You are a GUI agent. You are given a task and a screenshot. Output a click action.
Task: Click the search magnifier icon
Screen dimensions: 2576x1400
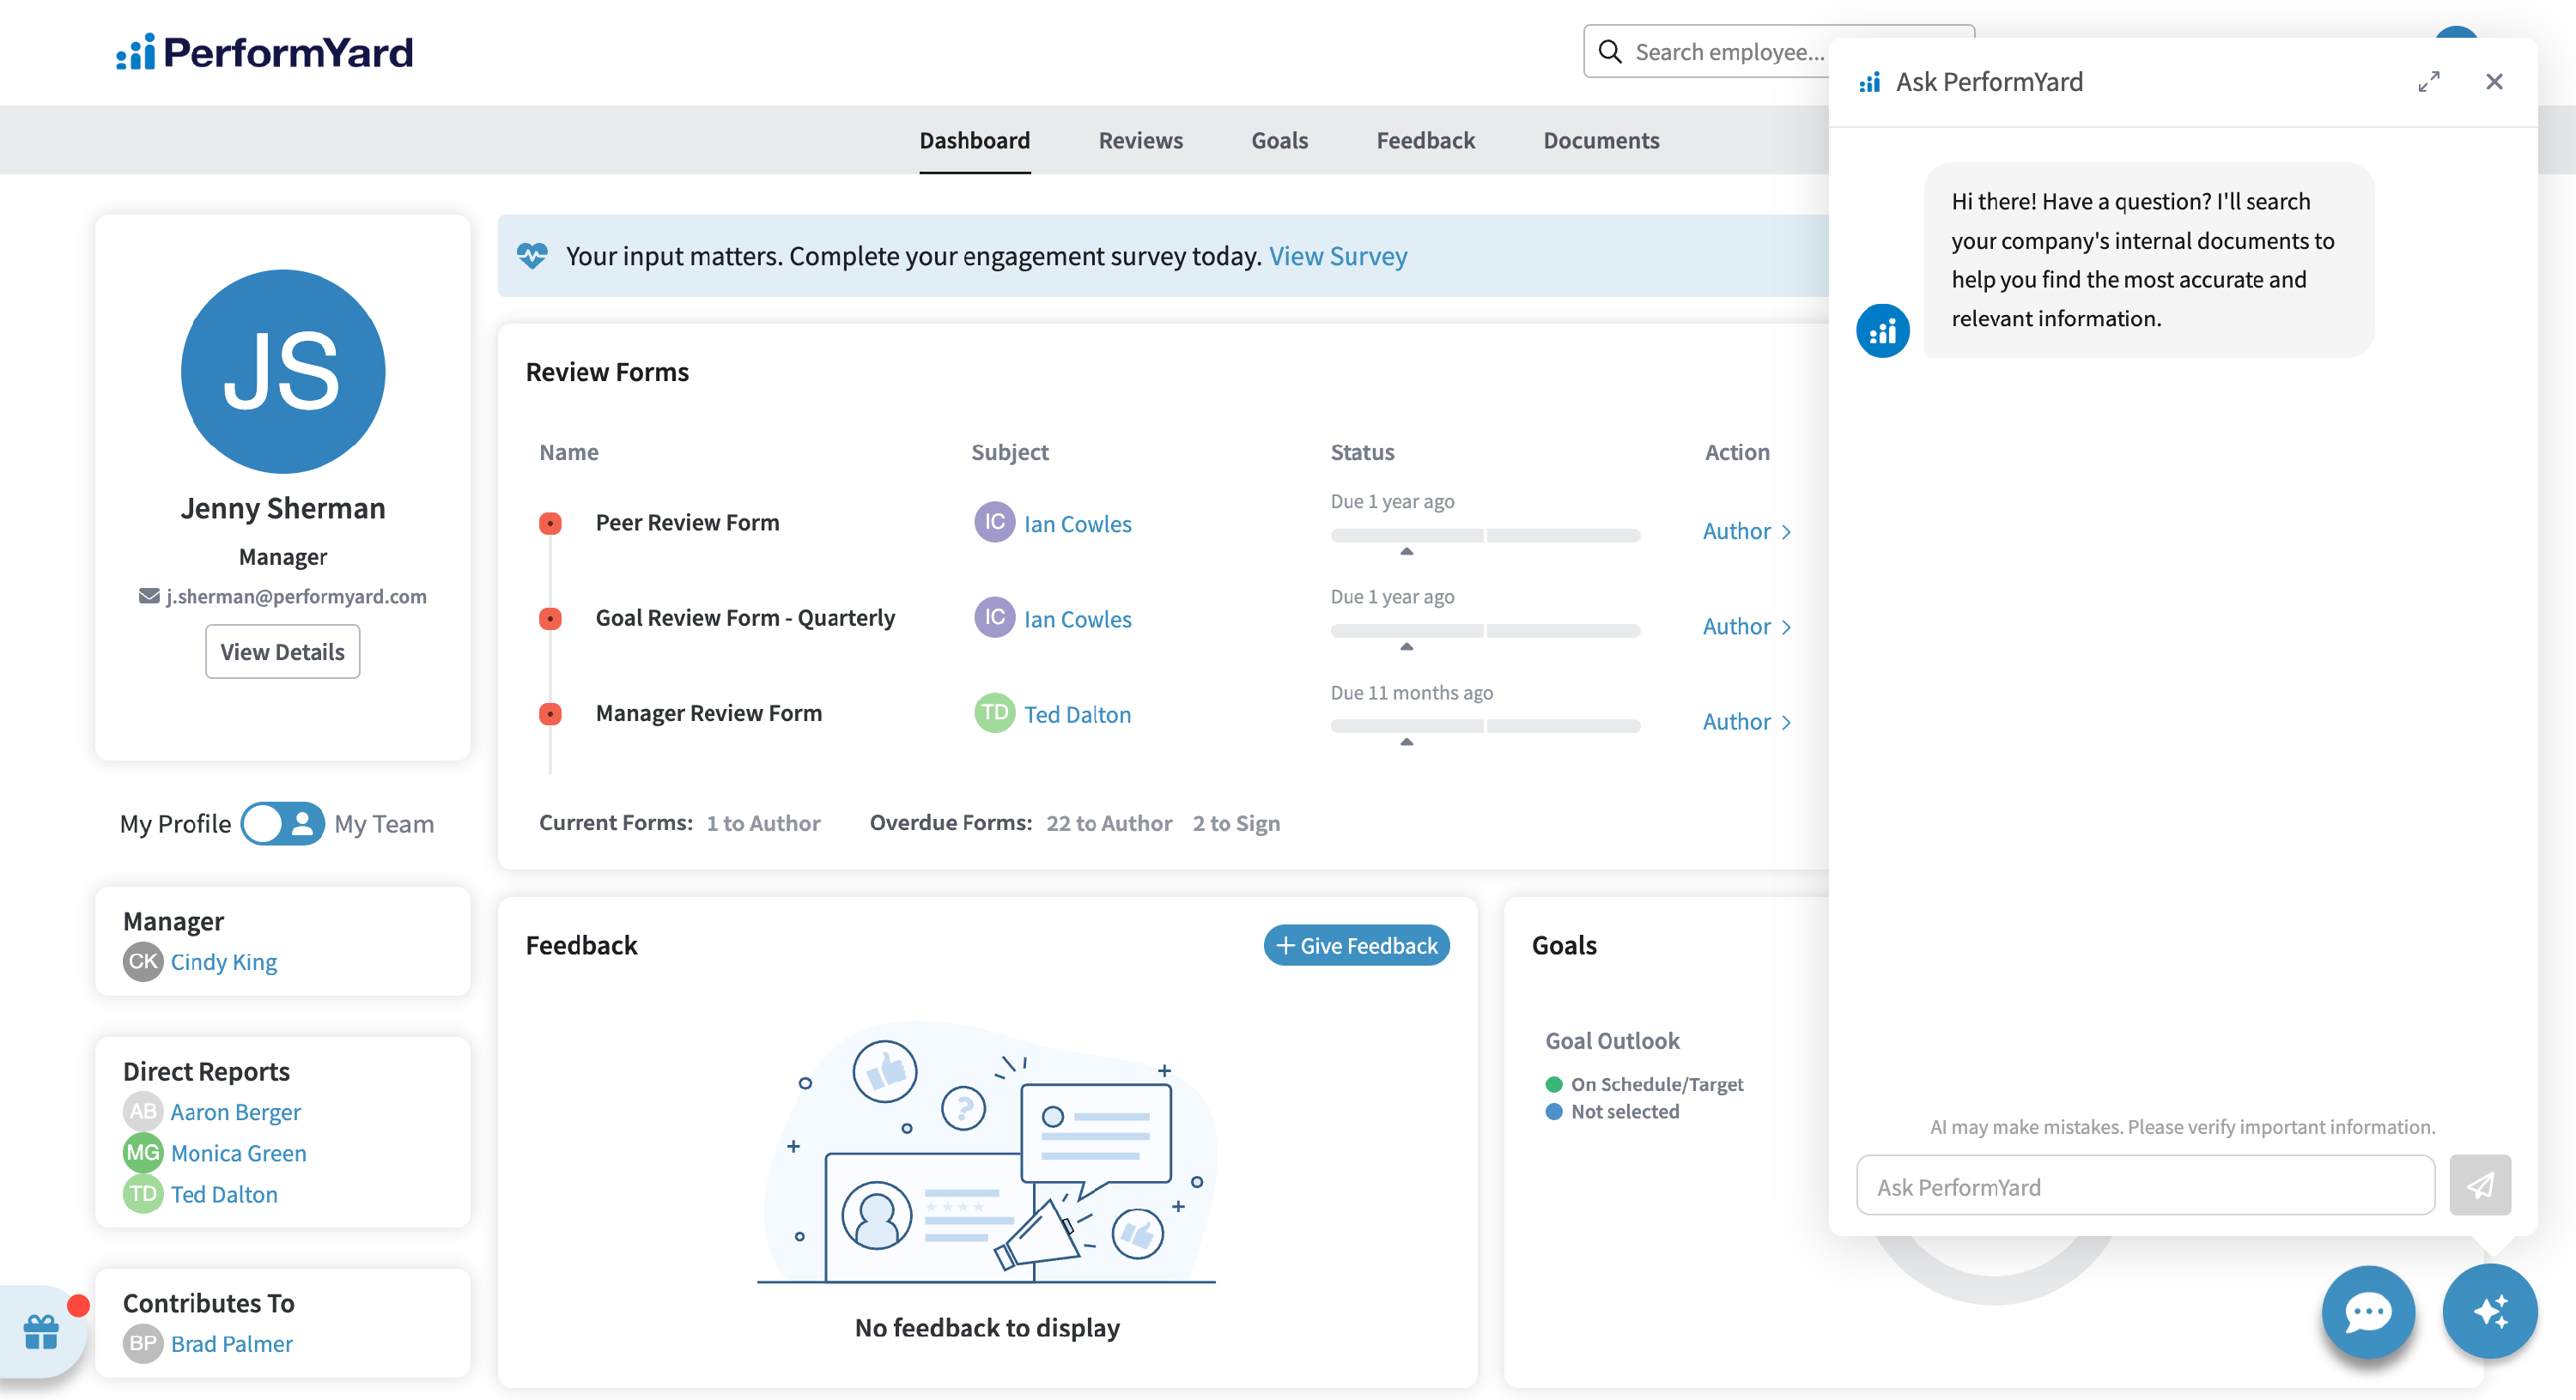pyautogui.click(x=1609, y=52)
